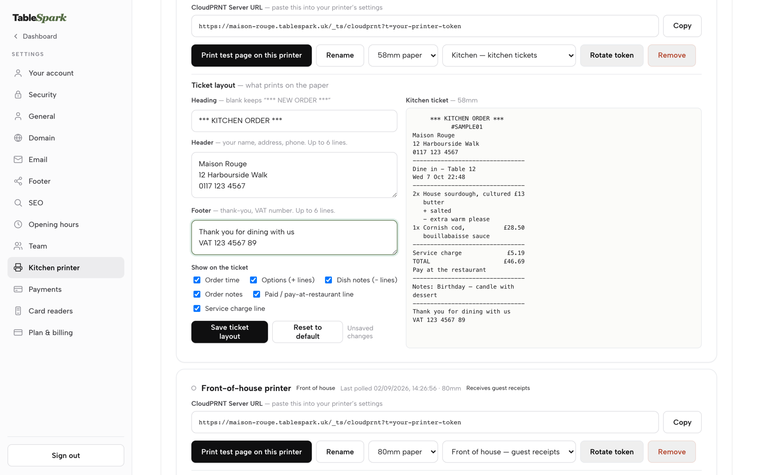Toggle Paid / pay-at-restaurant line checkbox
This screenshot has height=475, width=761.
tap(256, 294)
